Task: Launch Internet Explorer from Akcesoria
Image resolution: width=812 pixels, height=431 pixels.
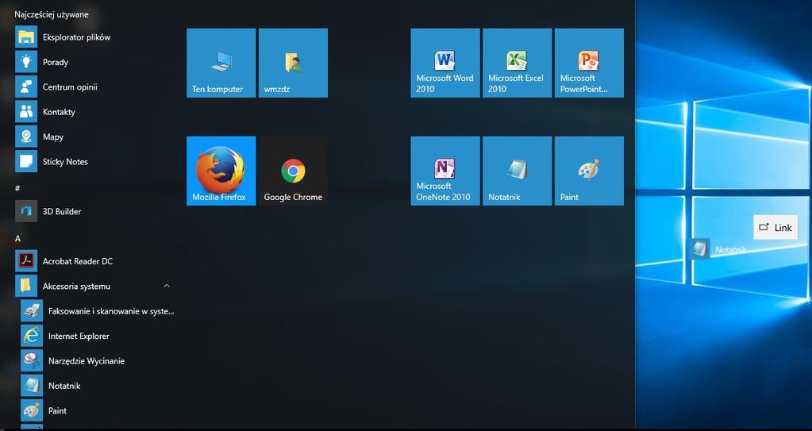Action: [98, 336]
